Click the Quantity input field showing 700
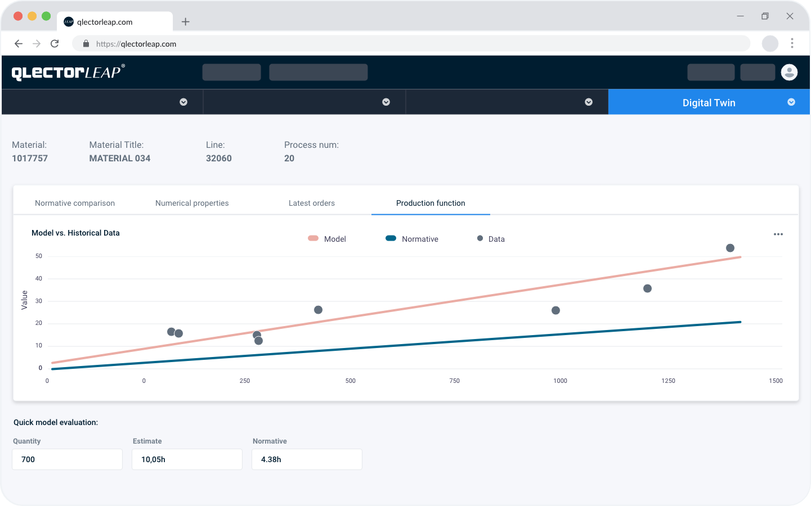Image resolution: width=811 pixels, height=506 pixels. (68, 459)
